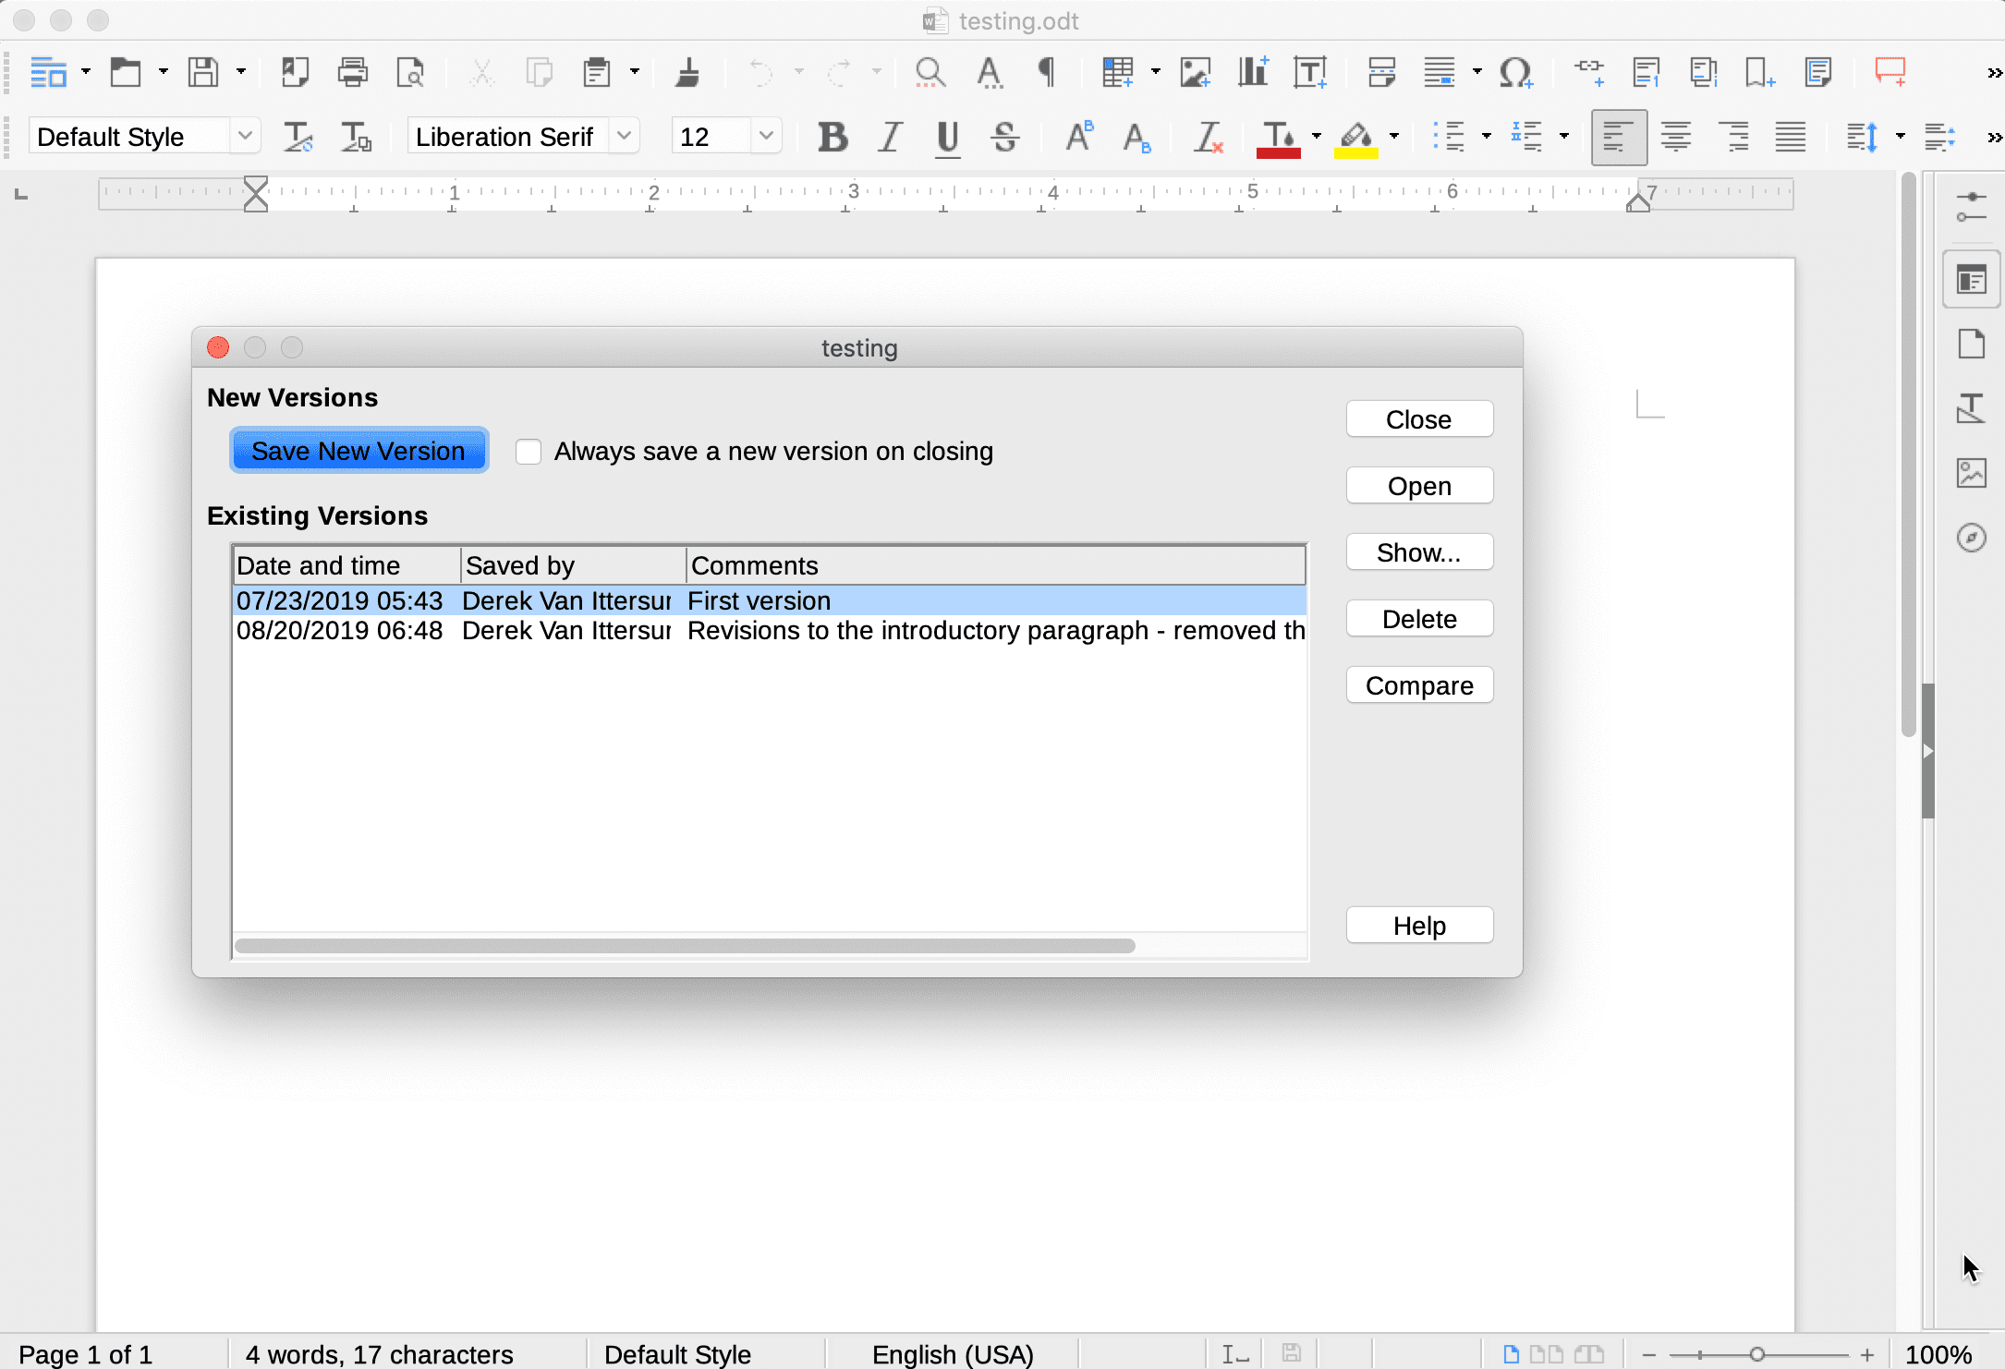Click the Update Selected Style icon

[x=298, y=137]
